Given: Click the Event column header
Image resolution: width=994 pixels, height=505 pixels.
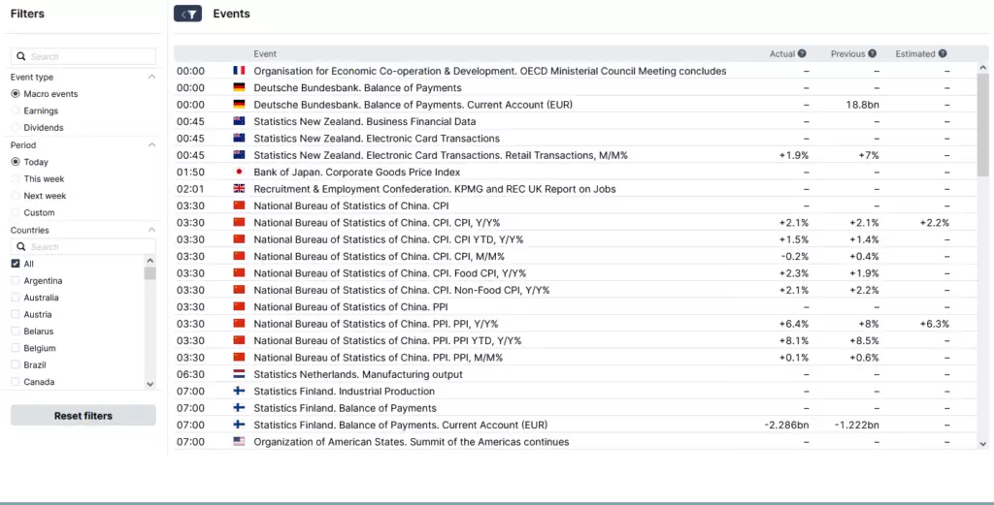Looking at the screenshot, I should coord(265,53).
